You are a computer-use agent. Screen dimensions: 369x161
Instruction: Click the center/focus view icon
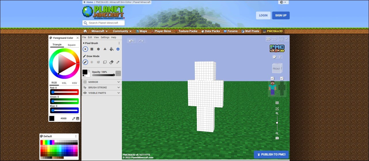[x=277, y=109]
